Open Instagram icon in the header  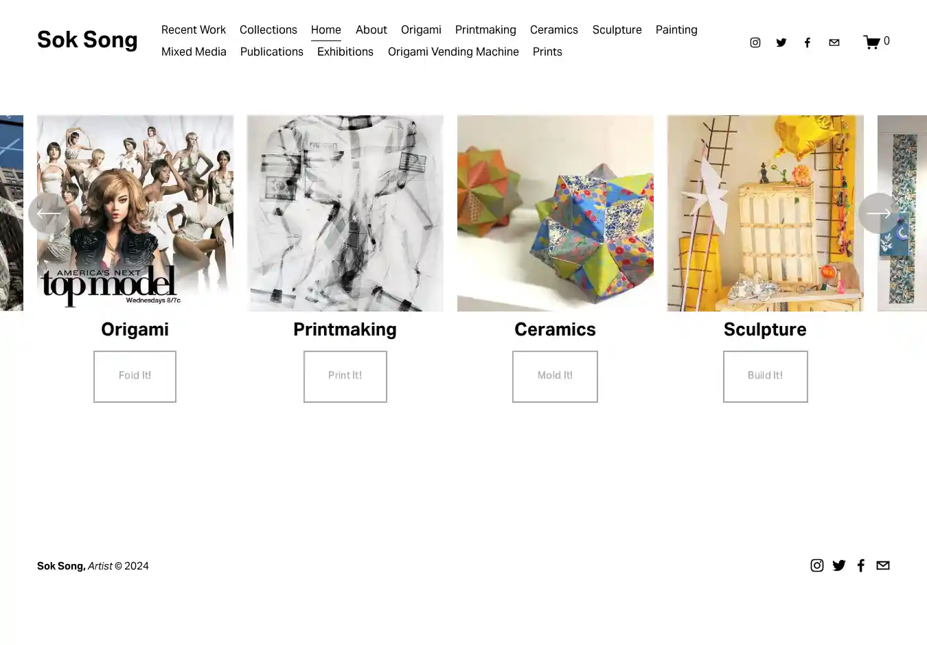tap(755, 43)
